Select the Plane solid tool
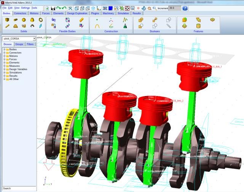The image size is (244, 192). (41, 26)
